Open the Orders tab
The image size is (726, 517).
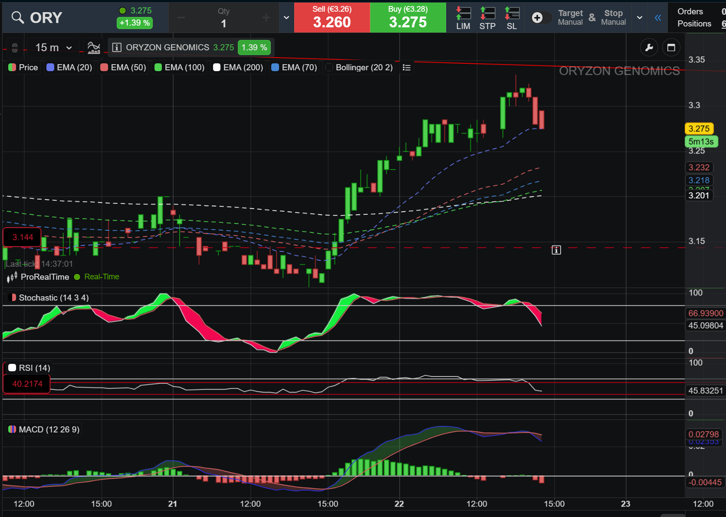tap(690, 12)
